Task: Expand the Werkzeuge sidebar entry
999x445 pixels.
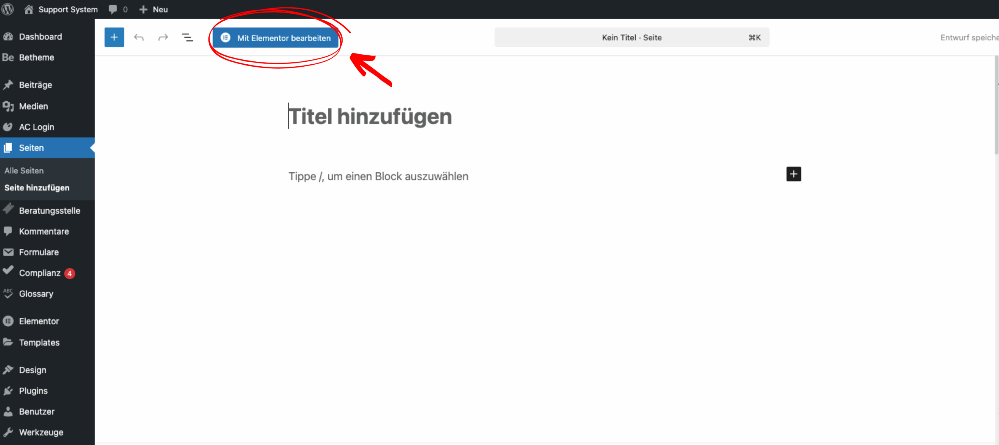Action: 41,432
